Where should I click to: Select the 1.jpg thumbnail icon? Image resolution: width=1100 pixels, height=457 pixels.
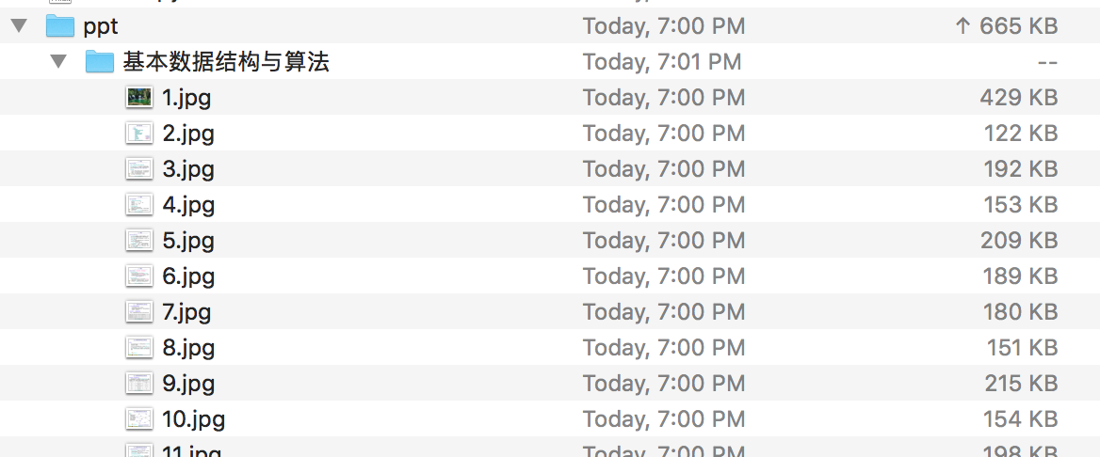click(x=139, y=98)
